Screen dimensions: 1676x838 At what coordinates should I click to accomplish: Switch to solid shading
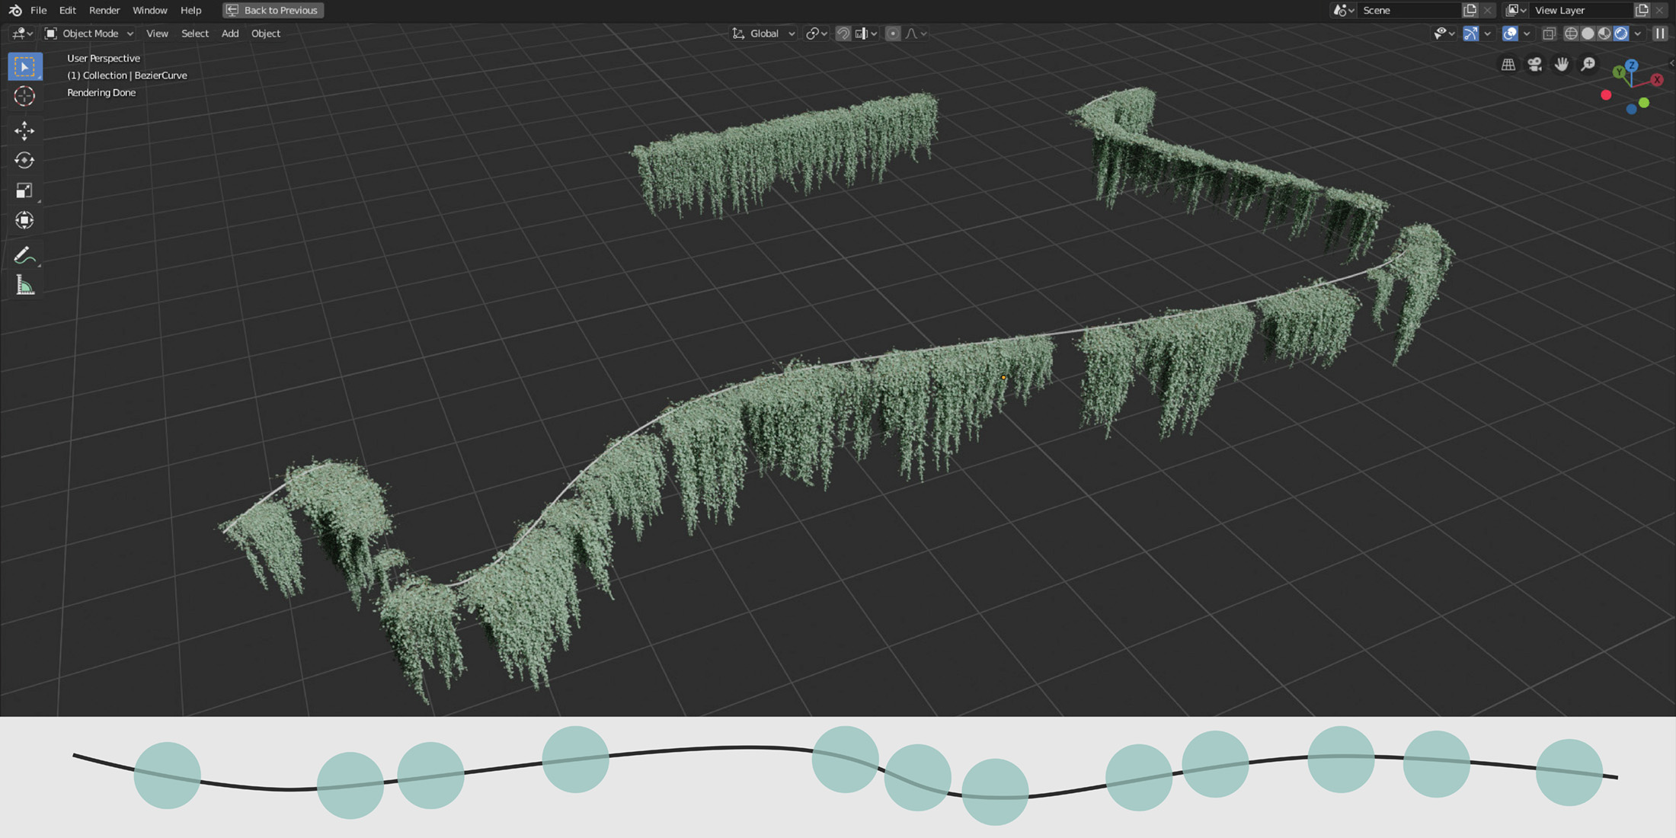pos(1588,34)
